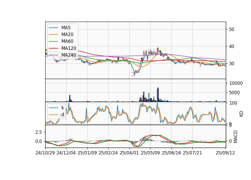Click the 25/09/12 date tick label
Viewport: 251px width, 180px height.
point(225,153)
